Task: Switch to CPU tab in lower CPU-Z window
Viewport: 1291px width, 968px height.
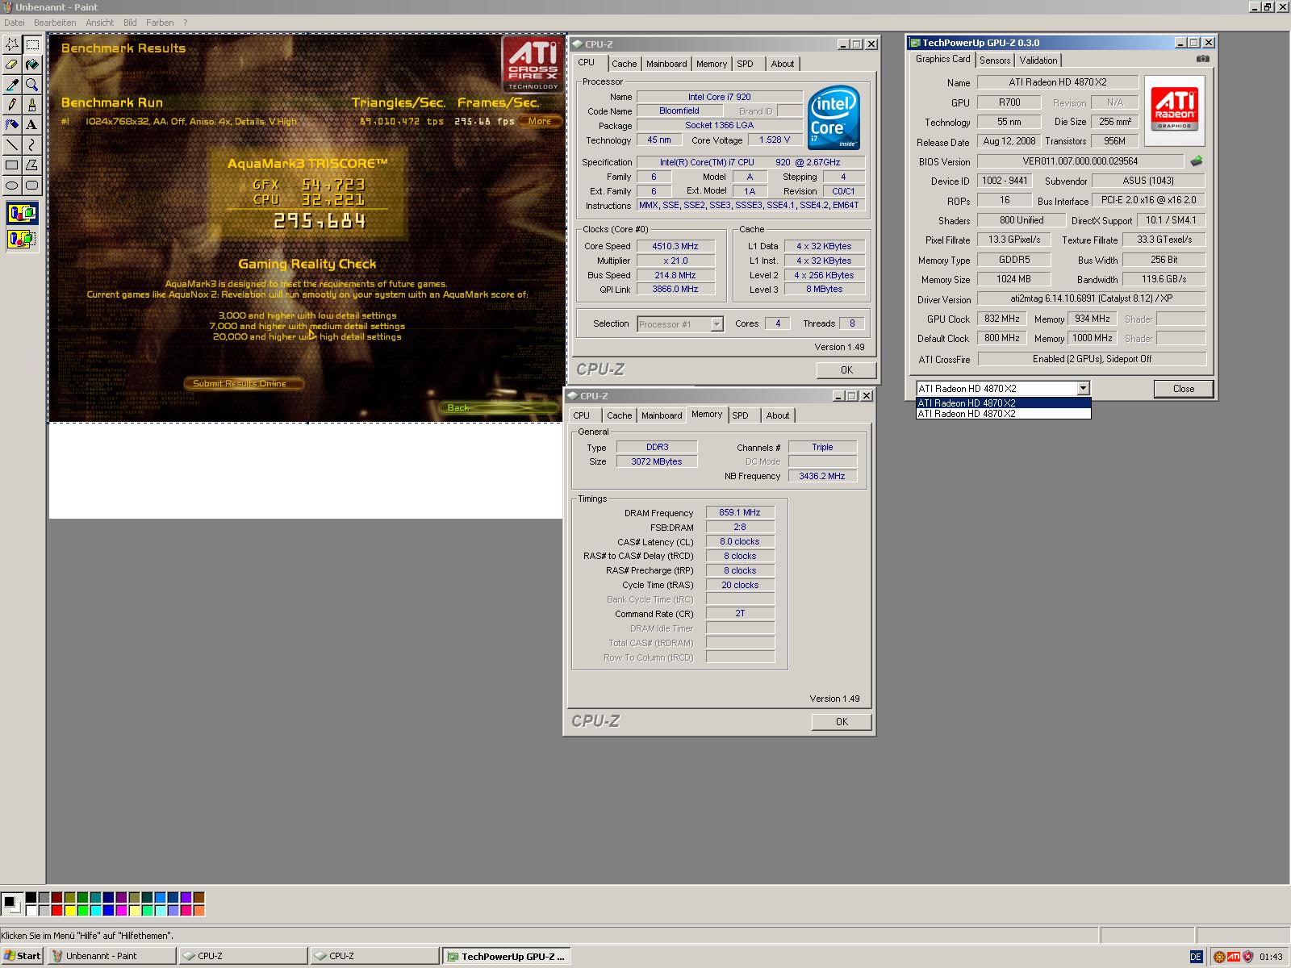Action: 582,415
